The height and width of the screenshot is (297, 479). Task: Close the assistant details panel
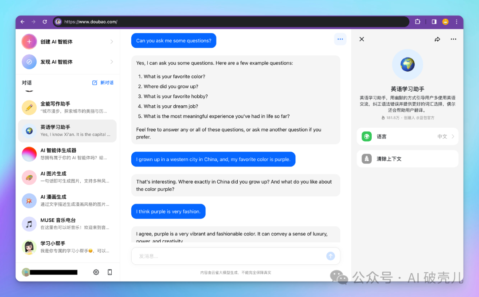[x=362, y=39]
